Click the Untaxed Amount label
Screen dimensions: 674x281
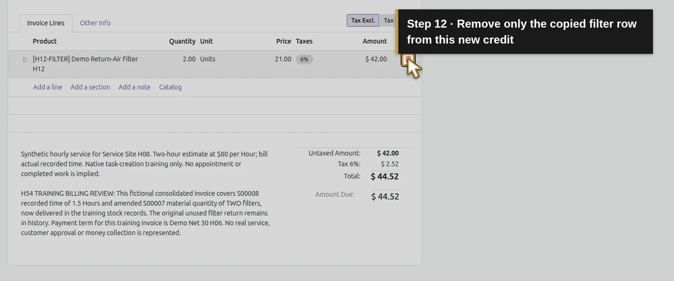[334, 153]
